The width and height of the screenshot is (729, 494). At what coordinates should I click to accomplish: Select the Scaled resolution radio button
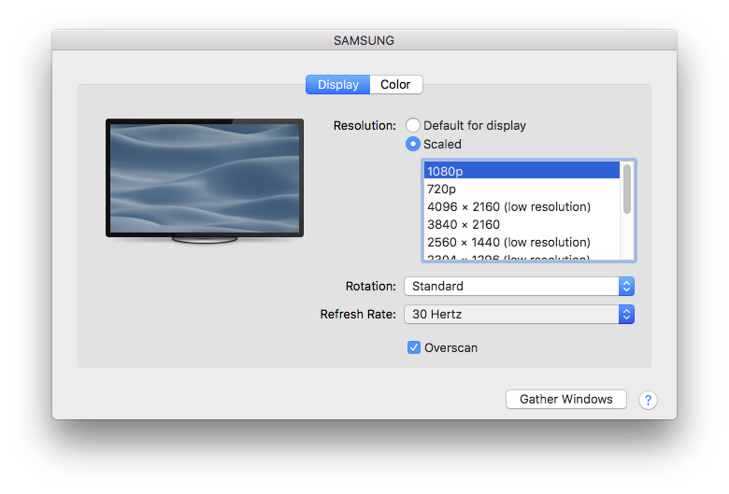pyautogui.click(x=412, y=144)
